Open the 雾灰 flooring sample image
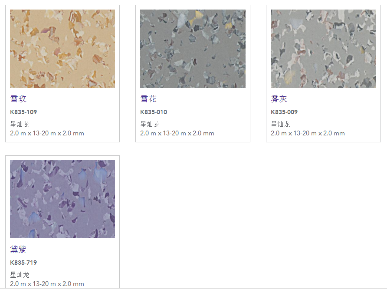This screenshot has height=289, width=387. (x=323, y=49)
